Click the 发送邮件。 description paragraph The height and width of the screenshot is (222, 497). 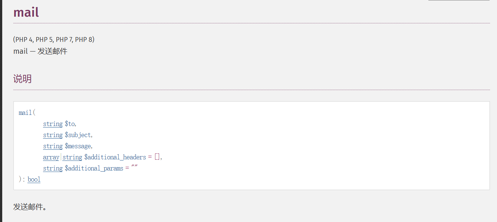click(30, 207)
